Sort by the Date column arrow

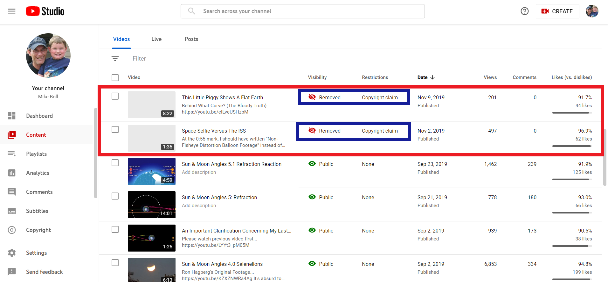point(432,77)
